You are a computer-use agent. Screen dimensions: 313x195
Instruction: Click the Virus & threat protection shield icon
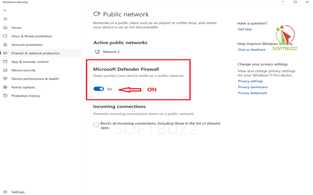[5, 36]
